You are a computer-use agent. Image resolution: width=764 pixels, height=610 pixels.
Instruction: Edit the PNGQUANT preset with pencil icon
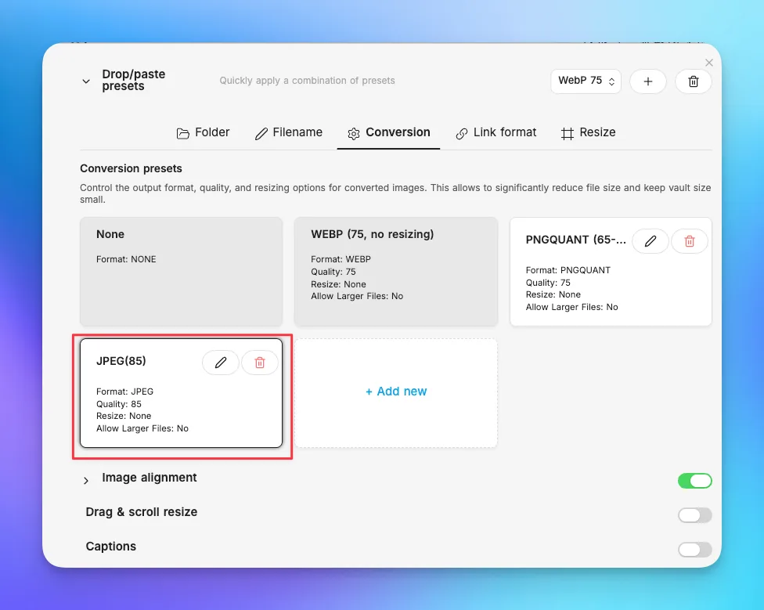(650, 241)
